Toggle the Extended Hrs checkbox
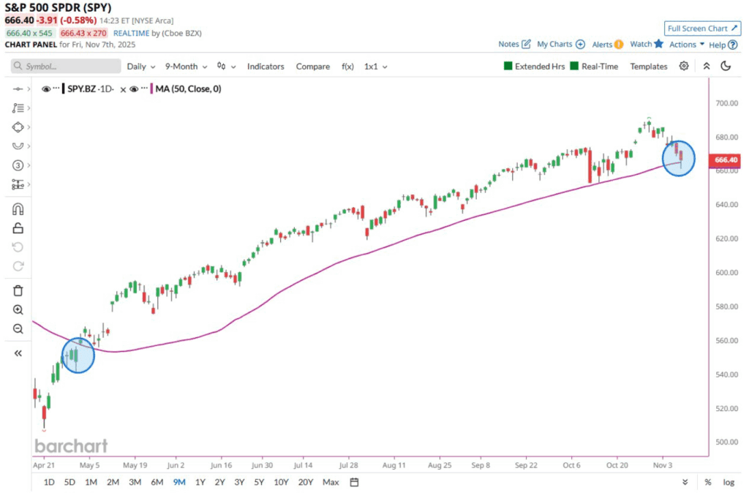 coord(508,67)
